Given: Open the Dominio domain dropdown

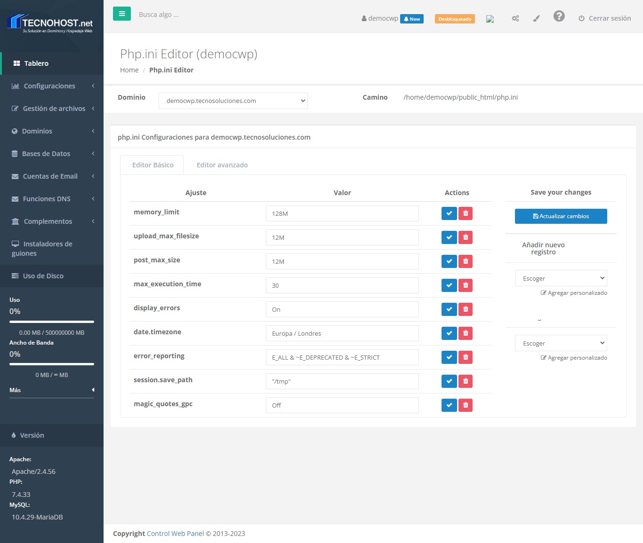Looking at the screenshot, I should [233, 101].
